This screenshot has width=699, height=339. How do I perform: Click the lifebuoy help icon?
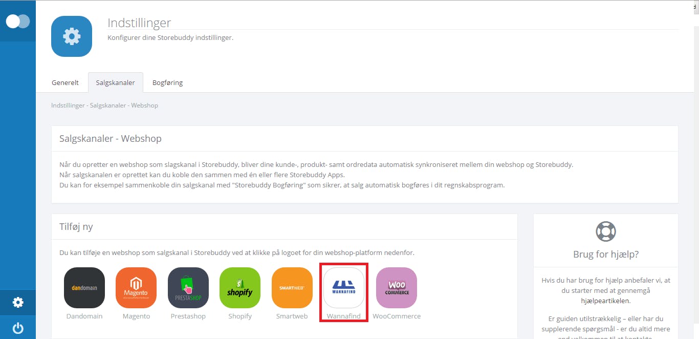pos(606,231)
